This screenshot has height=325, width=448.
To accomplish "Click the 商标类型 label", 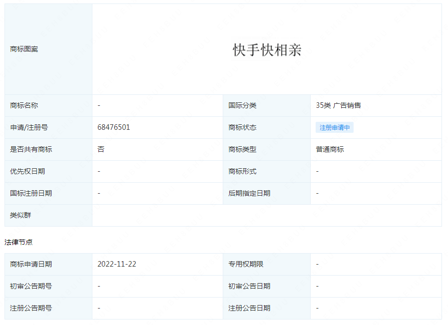I will point(242,149).
